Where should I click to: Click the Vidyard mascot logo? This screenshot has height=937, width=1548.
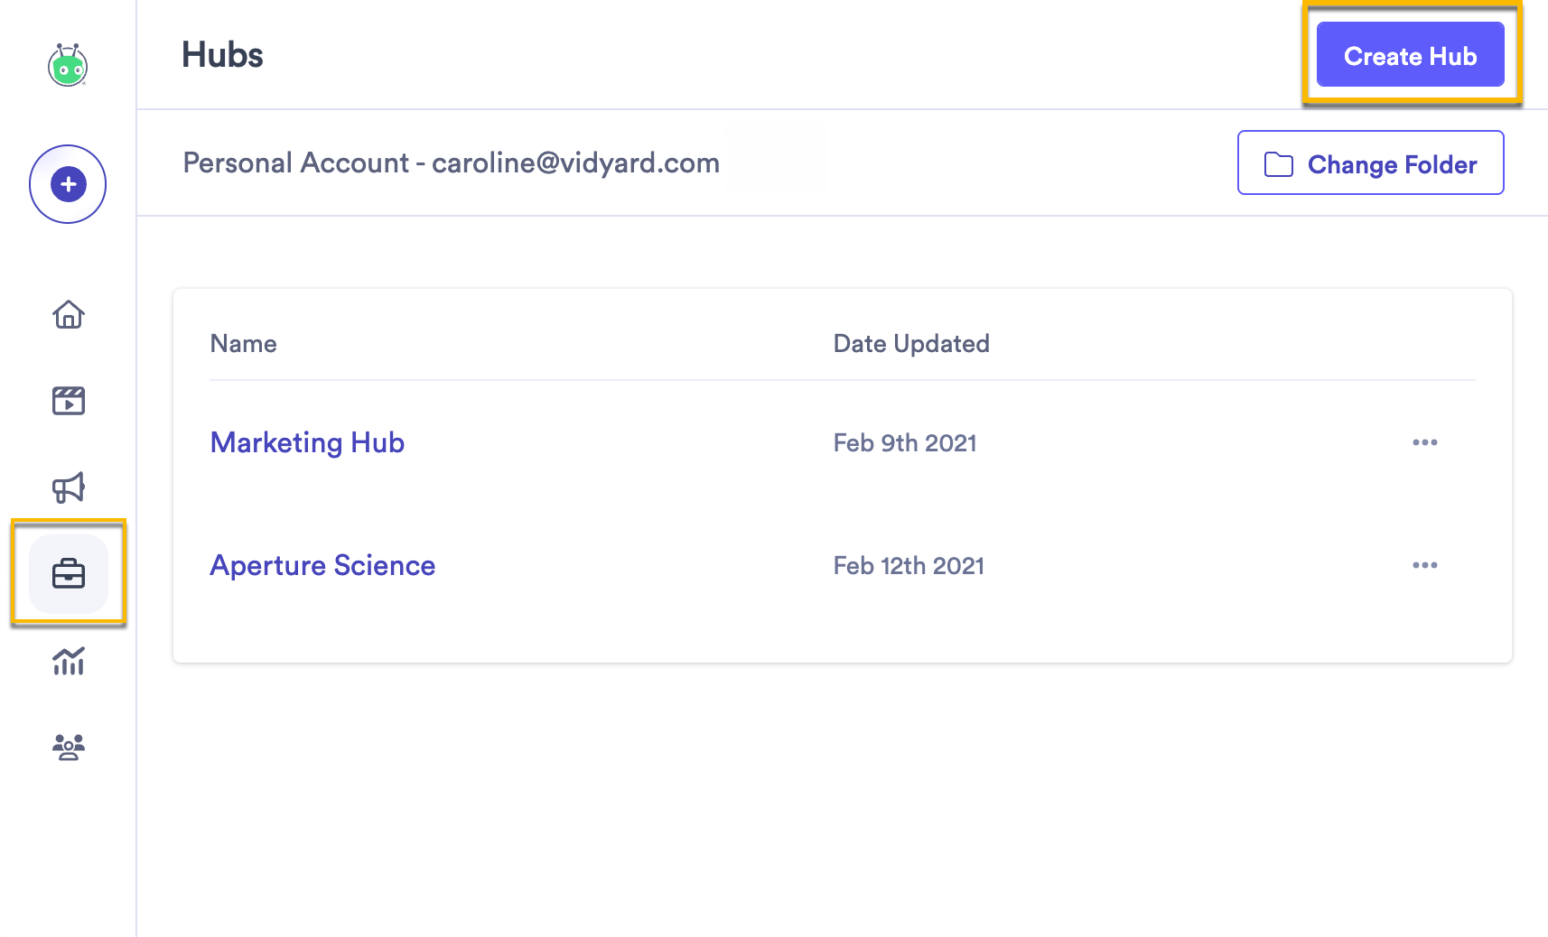(68, 65)
